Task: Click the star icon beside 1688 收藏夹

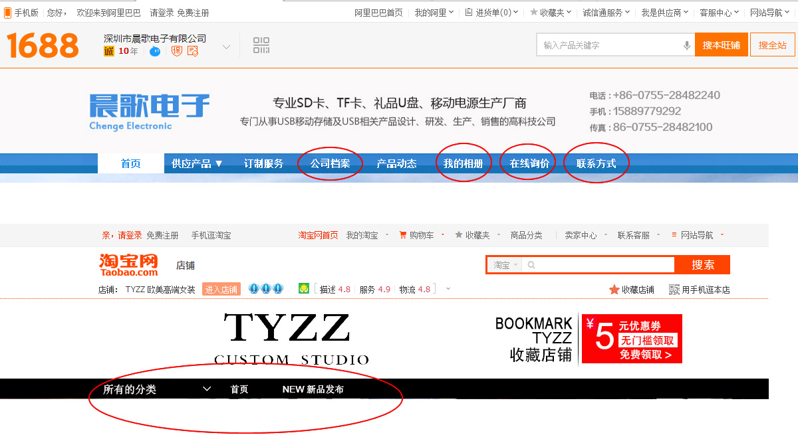Action: click(x=534, y=13)
